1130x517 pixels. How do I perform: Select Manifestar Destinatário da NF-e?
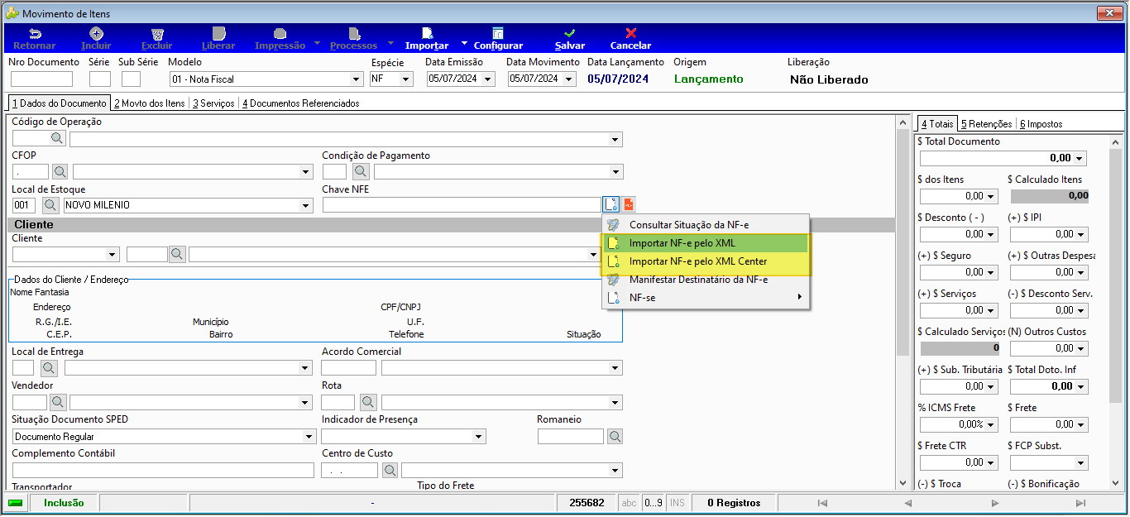click(706, 280)
